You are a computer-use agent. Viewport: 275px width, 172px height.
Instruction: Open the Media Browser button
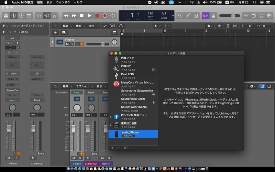(269, 15)
